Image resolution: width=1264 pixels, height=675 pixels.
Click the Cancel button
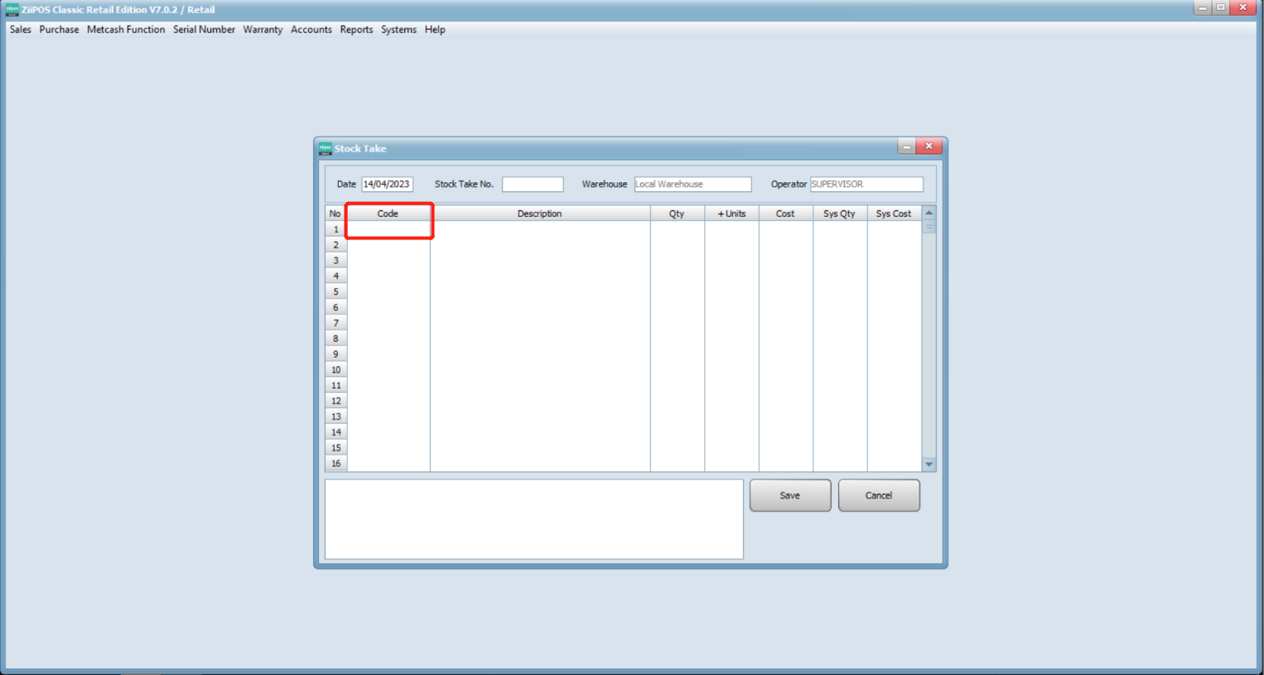tap(878, 494)
